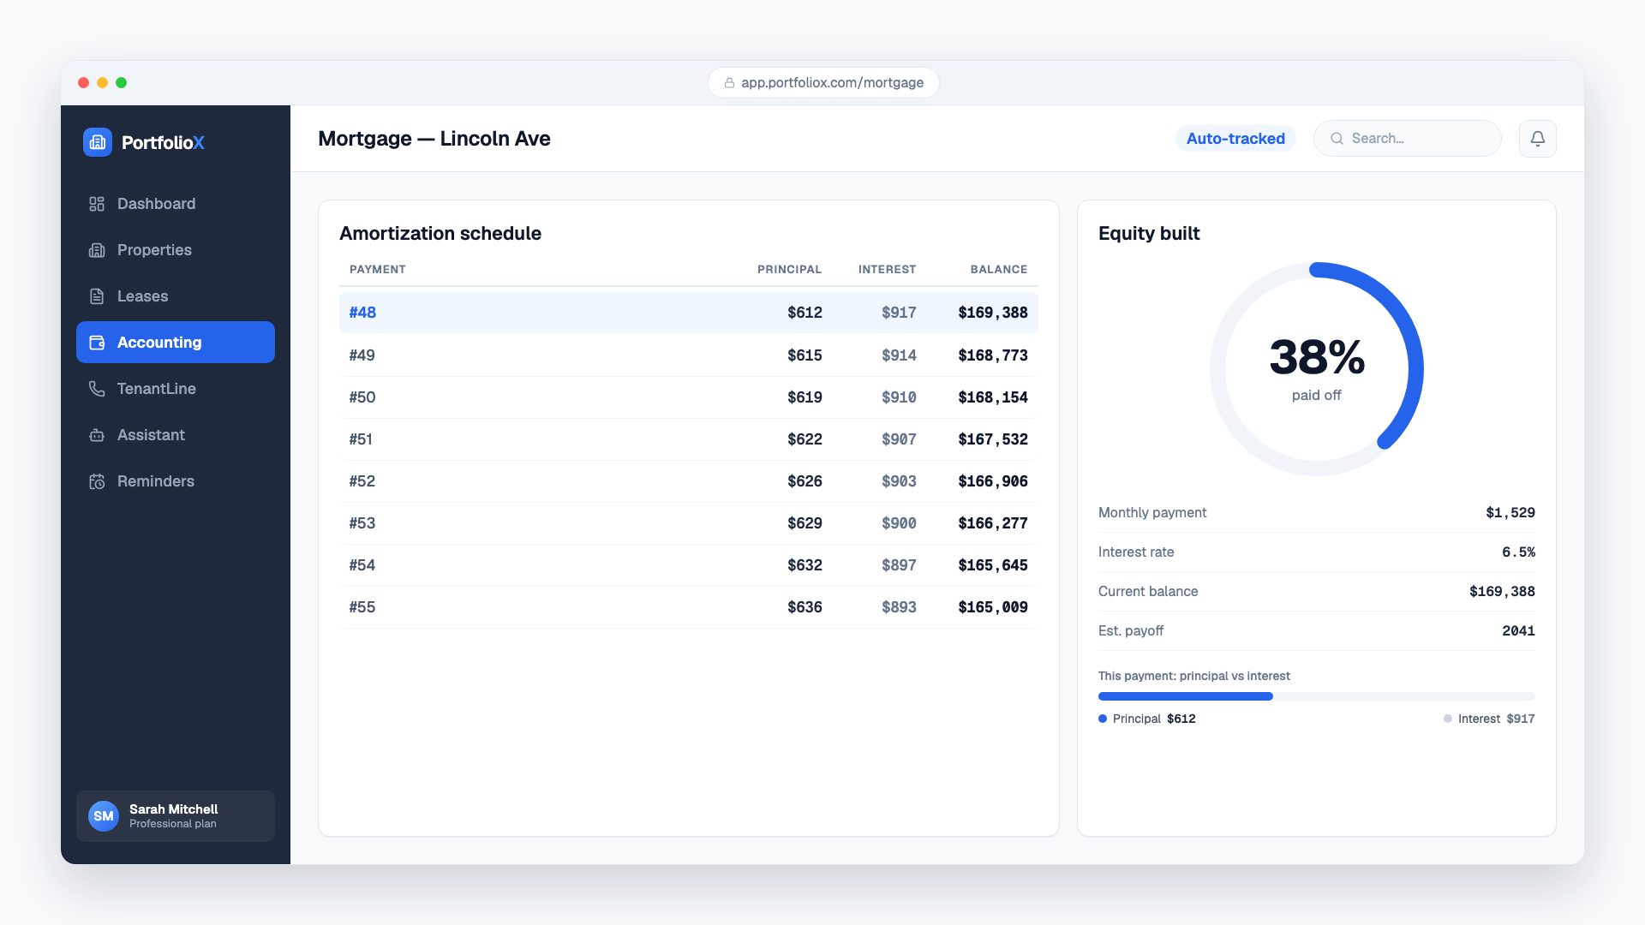Screen dimensions: 1645x925
Task: Open the Reminders label in the sidebar
Action: [x=156, y=481]
